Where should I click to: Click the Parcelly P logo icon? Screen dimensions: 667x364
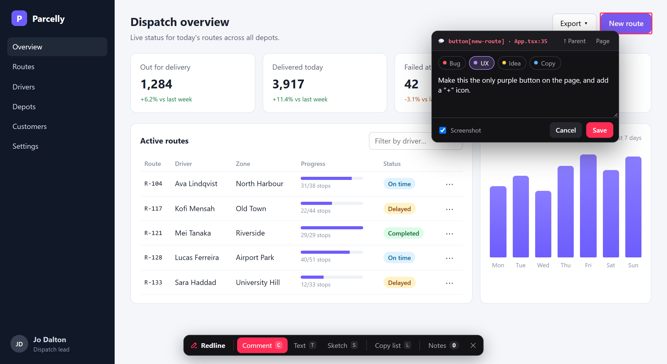19,18
